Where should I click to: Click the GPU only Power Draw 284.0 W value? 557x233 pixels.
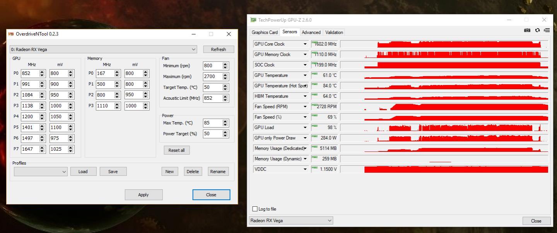tap(324, 138)
